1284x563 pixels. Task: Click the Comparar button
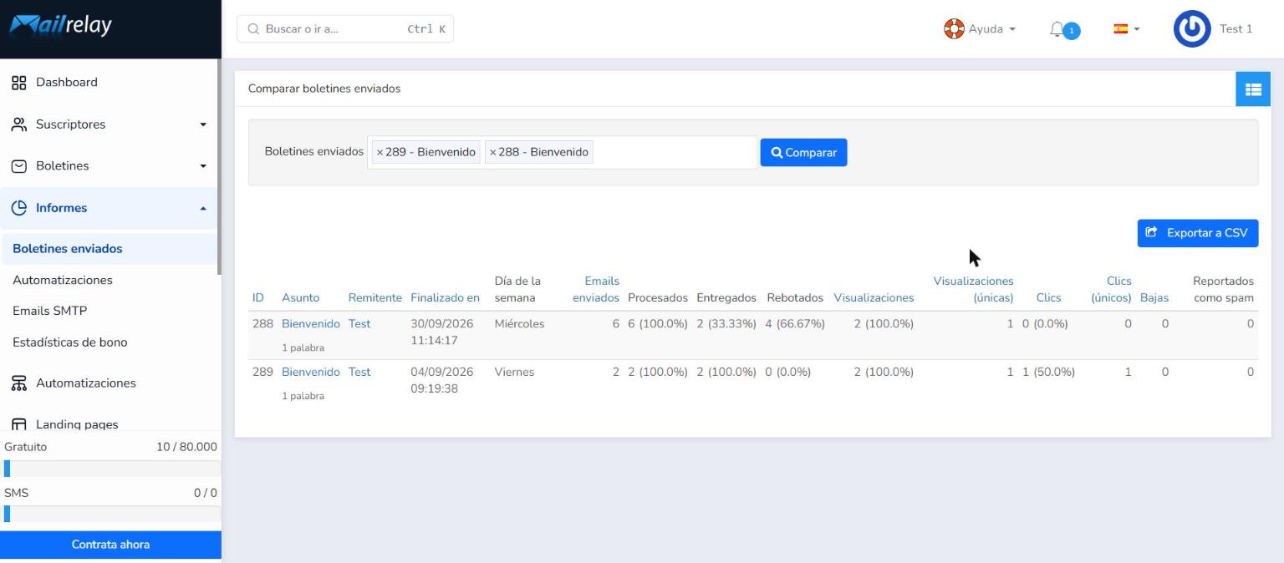tap(803, 153)
